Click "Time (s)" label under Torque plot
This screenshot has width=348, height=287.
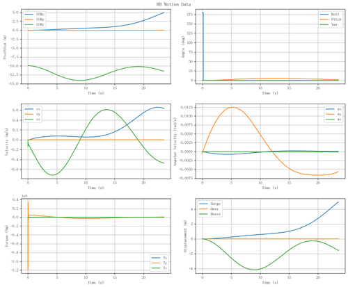(x=96, y=282)
